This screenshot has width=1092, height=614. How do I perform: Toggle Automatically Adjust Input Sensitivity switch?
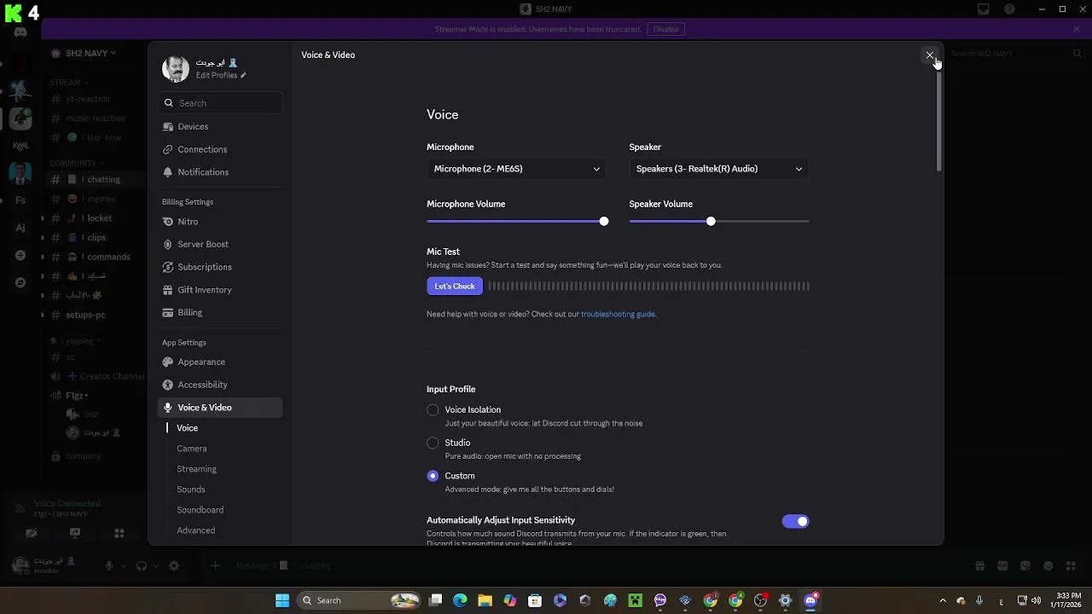click(795, 521)
